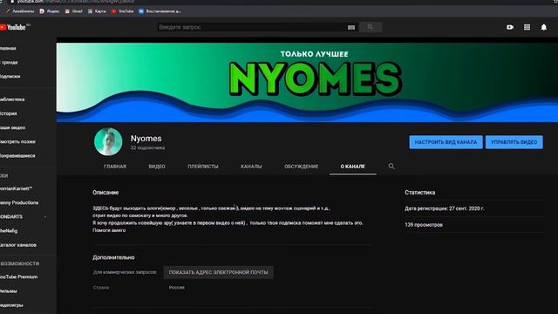The width and height of the screenshot is (558, 314).
Task: Switch to the Каналы channel tab
Action: point(251,167)
